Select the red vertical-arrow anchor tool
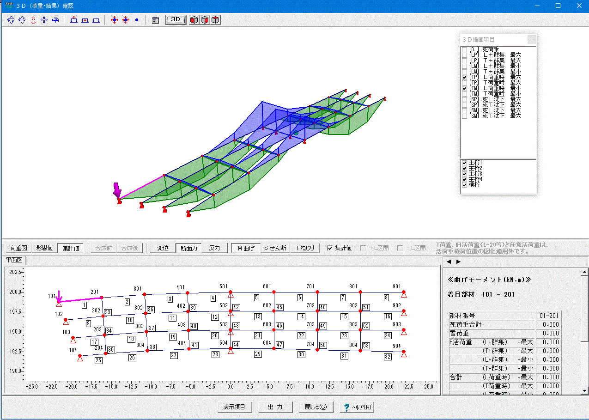589x420 pixels. click(33, 20)
